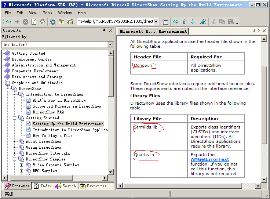Collapse the DirectShow Samples node
This screenshot has height=199, width=270.
click(x=15, y=159)
